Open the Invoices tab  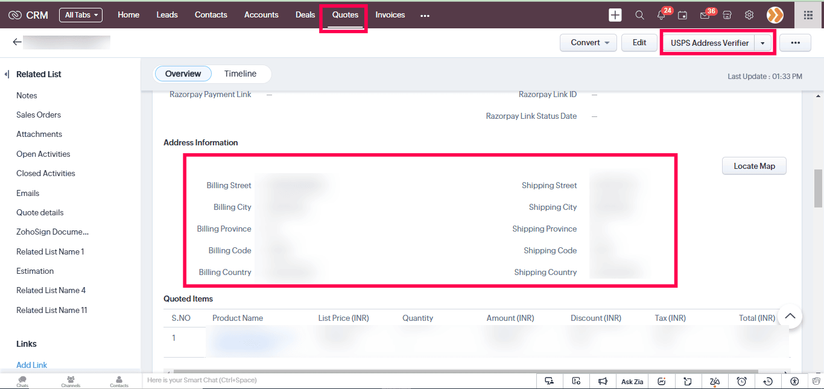[x=390, y=14]
